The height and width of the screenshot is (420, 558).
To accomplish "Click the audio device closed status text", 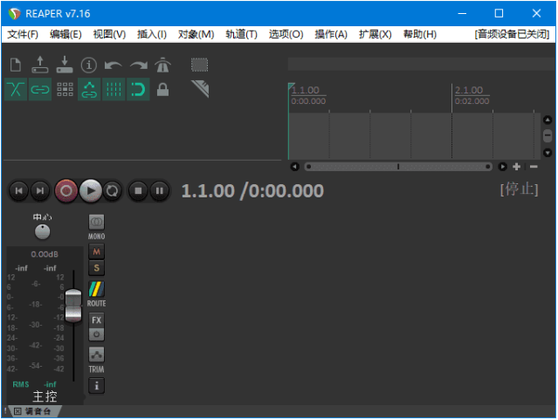I will tap(513, 34).
